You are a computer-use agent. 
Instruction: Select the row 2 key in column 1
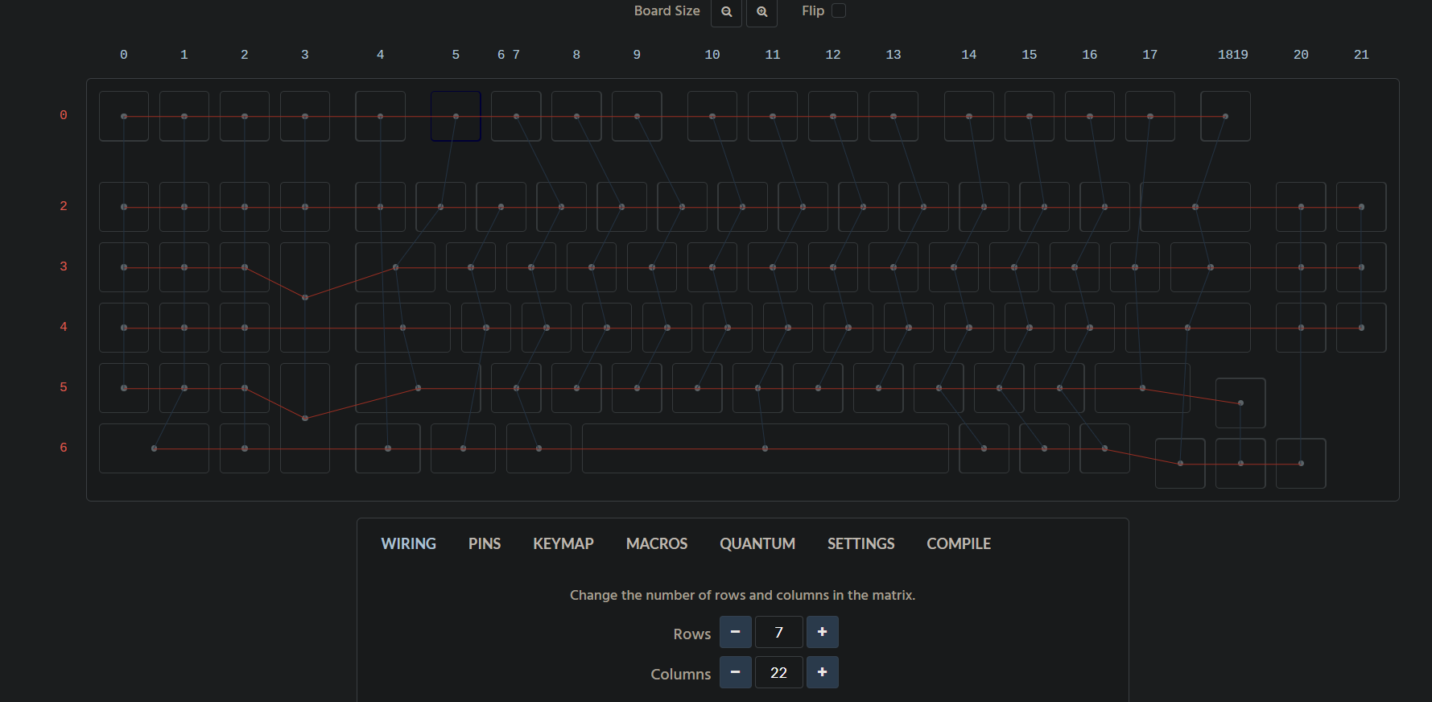tap(184, 207)
